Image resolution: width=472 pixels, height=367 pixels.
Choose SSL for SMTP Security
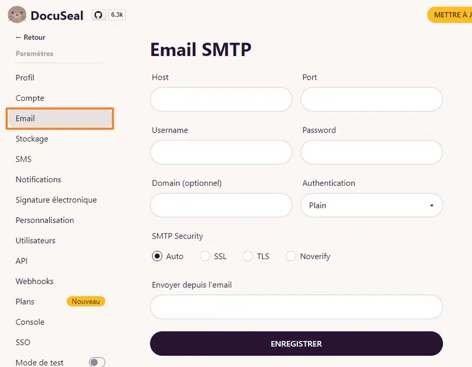click(x=205, y=256)
